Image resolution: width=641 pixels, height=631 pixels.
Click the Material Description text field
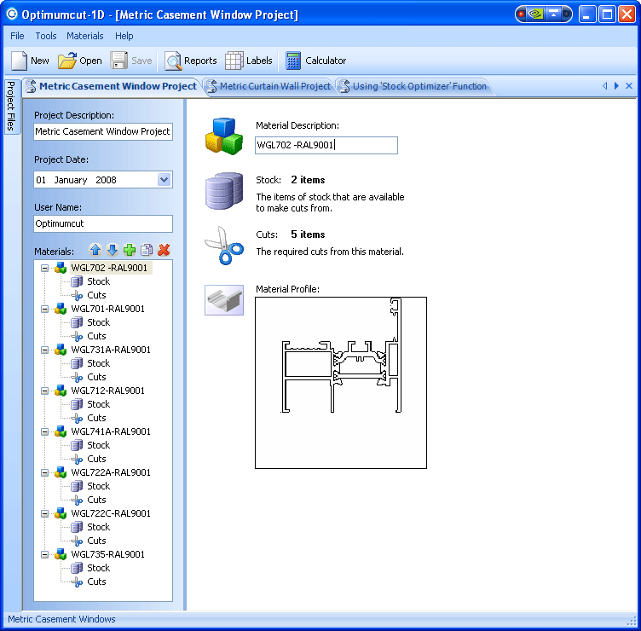tap(326, 145)
